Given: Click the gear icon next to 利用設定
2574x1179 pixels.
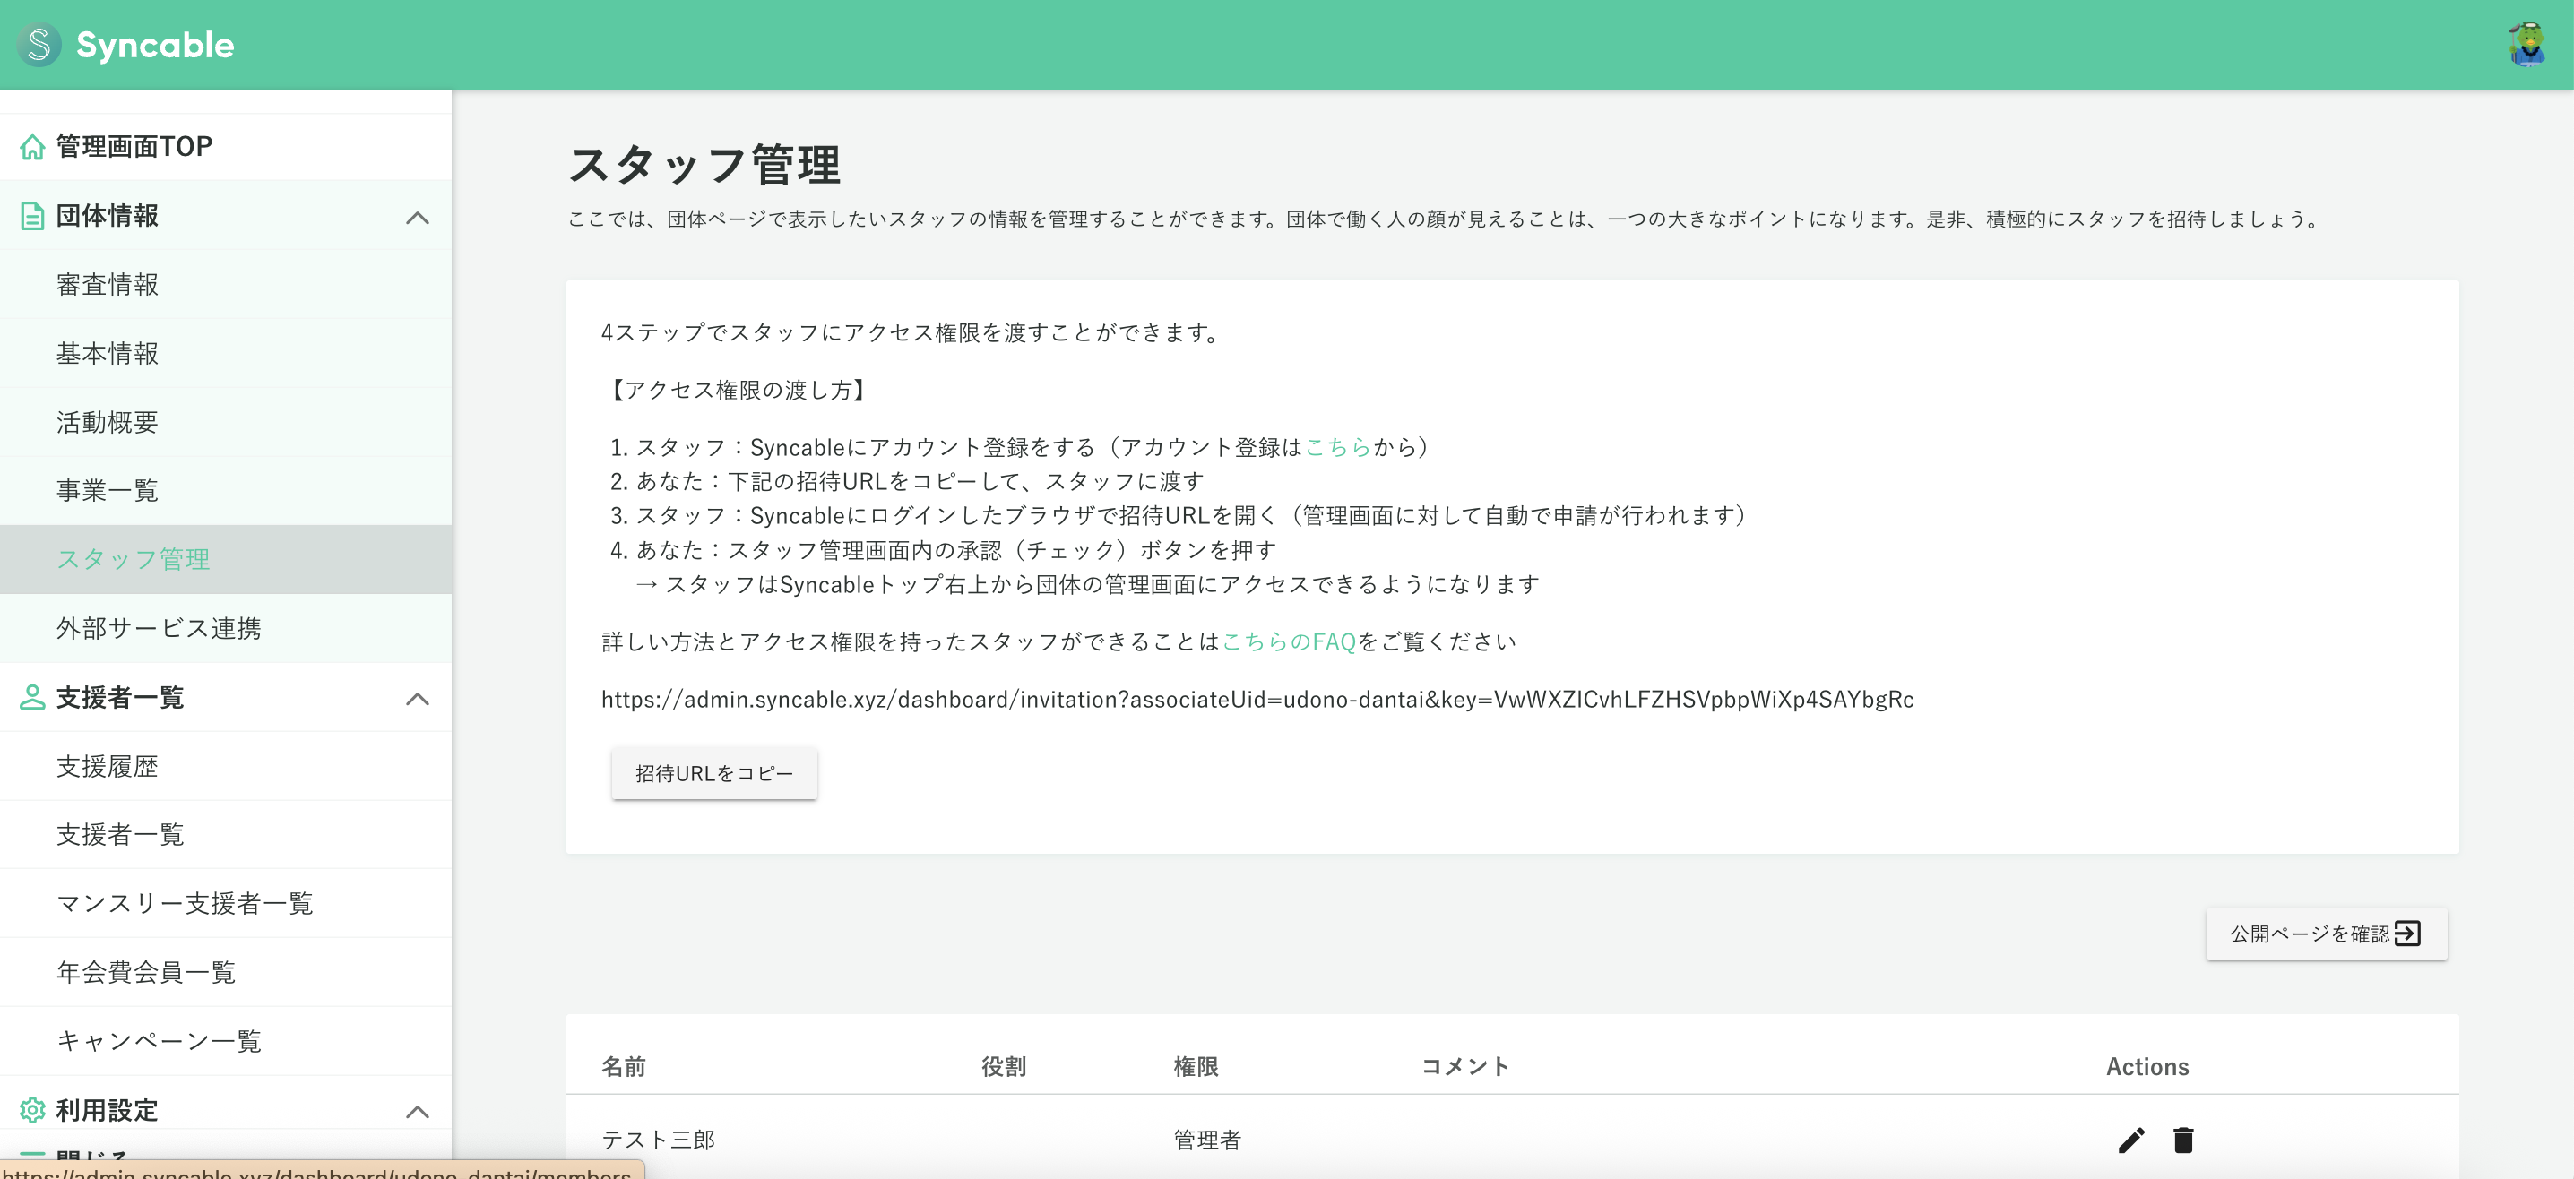Looking at the screenshot, I should point(32,1110).
